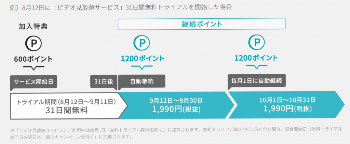
Task: Select the 継続ポイント header box
Action: [x=202, y=24]
